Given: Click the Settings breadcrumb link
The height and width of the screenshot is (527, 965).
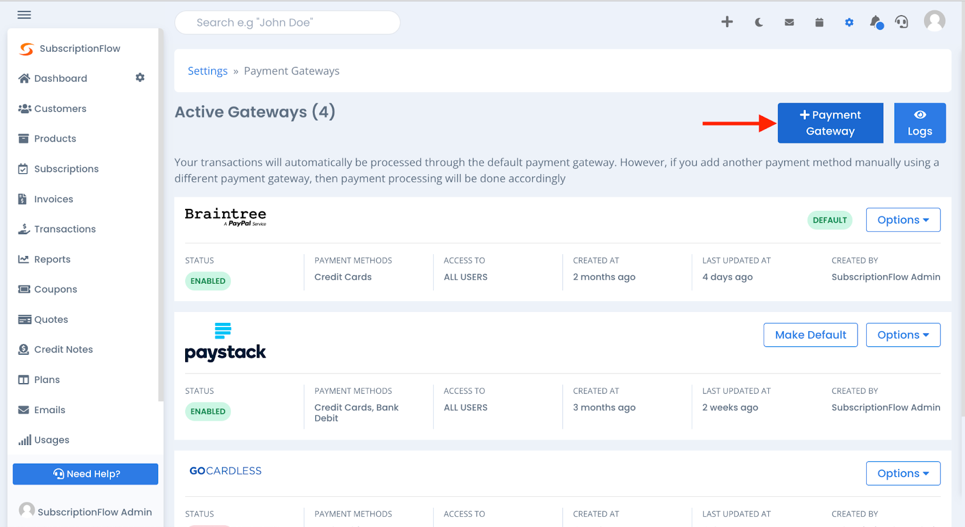Looking at the screenshot, I should [x=207, y=71].
